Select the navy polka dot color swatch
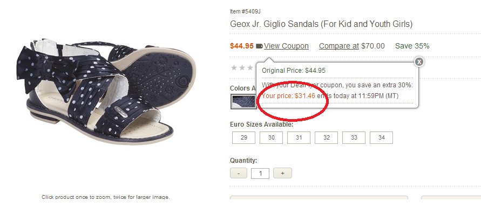481x208 pixels. (243, 101)
